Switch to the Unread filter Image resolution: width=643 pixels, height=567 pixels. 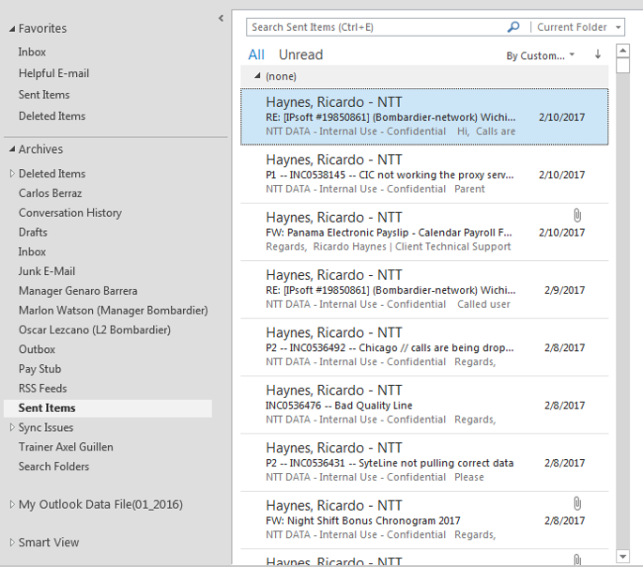(x=300, y=54)
